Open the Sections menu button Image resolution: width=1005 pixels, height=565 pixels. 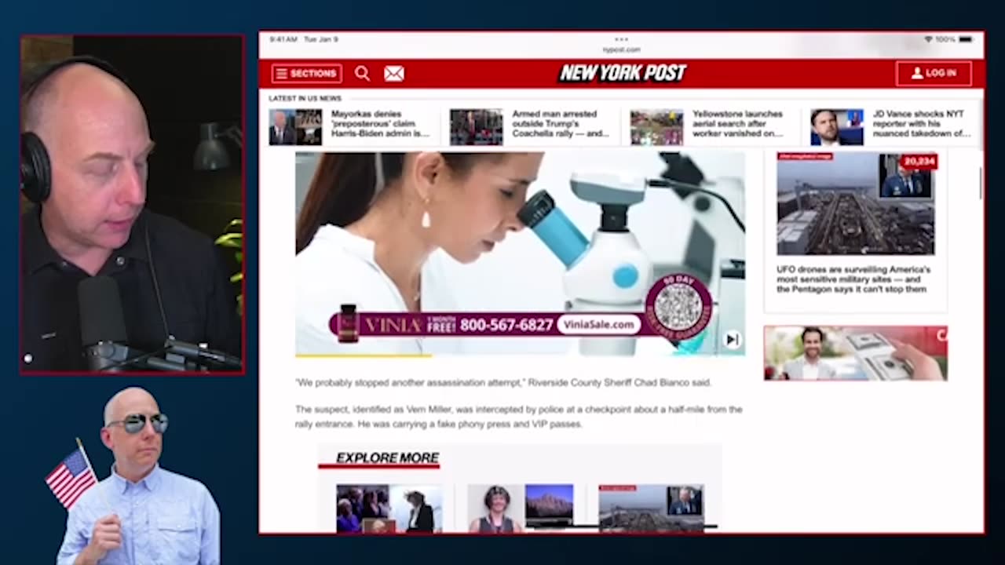(306, 74)
